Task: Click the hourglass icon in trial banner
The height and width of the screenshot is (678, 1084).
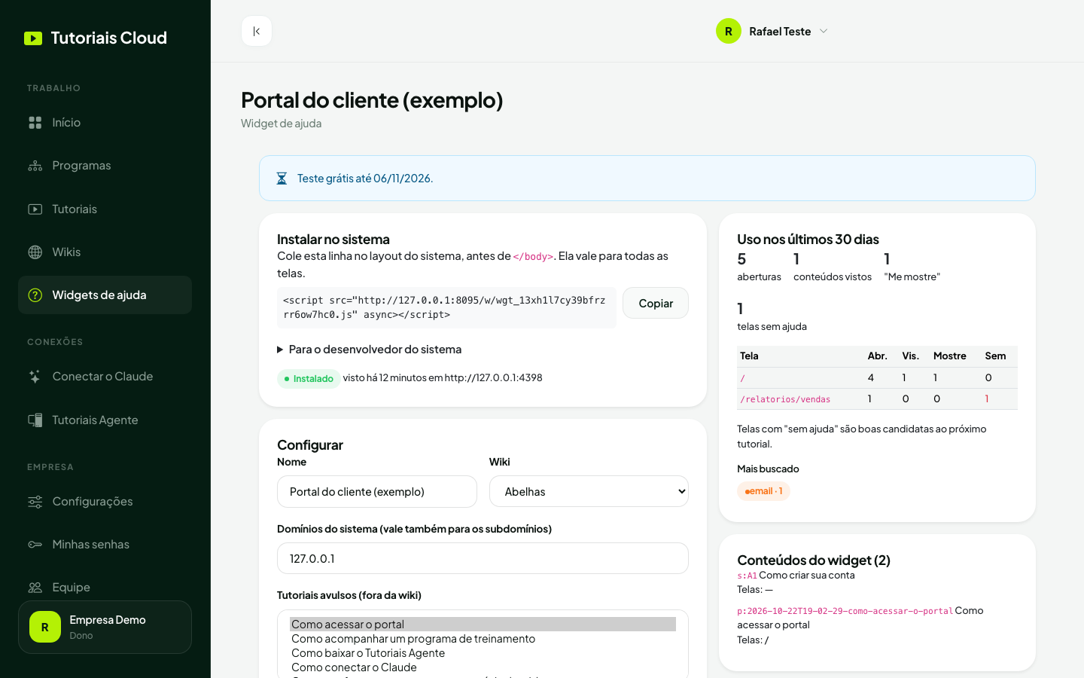Action: [282, 179]
